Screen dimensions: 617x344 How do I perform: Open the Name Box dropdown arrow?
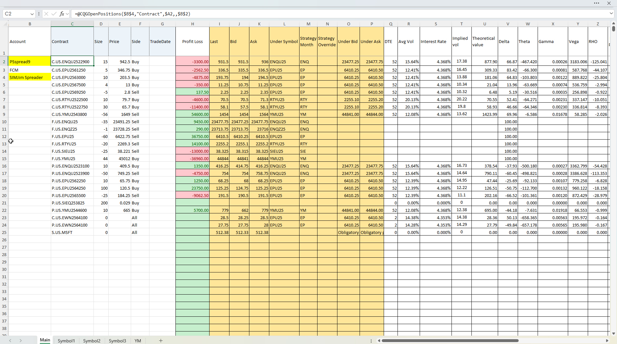32,14
